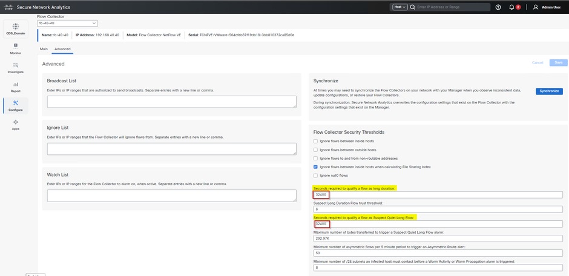Image resolution: width=569 pixels, height=276 pixels.
Task: Click the search magnifier icon
Action: click(413, 7)
